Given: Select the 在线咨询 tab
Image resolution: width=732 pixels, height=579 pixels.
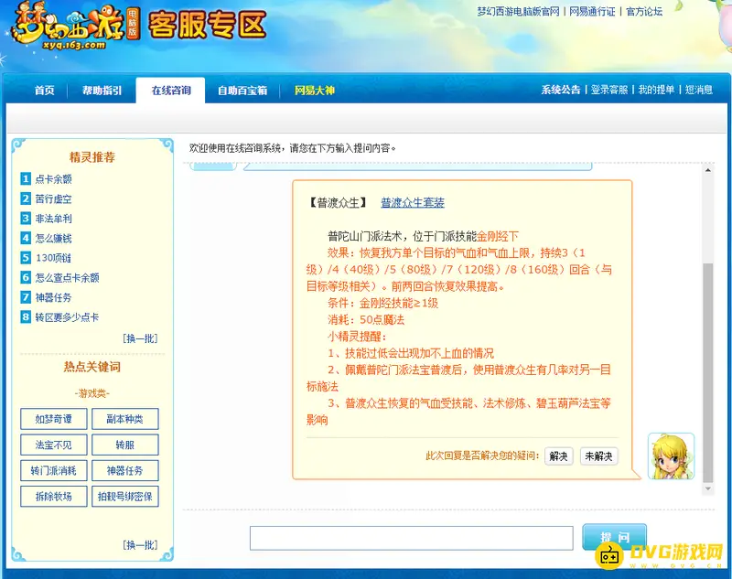Looking at the screenshot, I should [171, 91].
